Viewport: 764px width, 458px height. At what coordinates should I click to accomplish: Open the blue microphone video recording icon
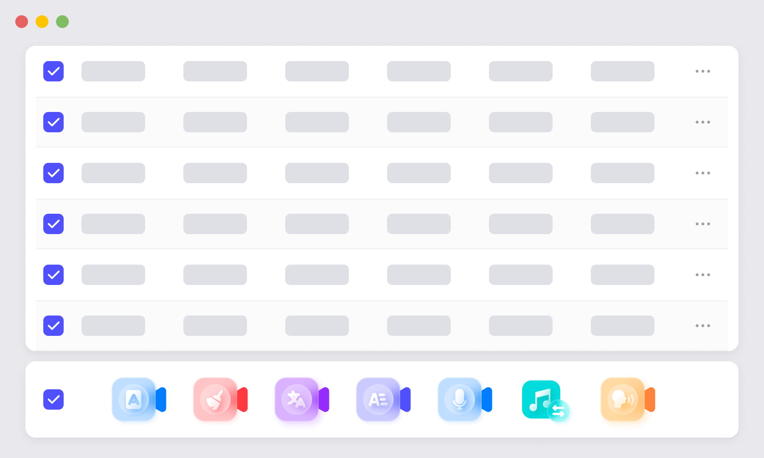pyautogui.click(x=464, y=399)
